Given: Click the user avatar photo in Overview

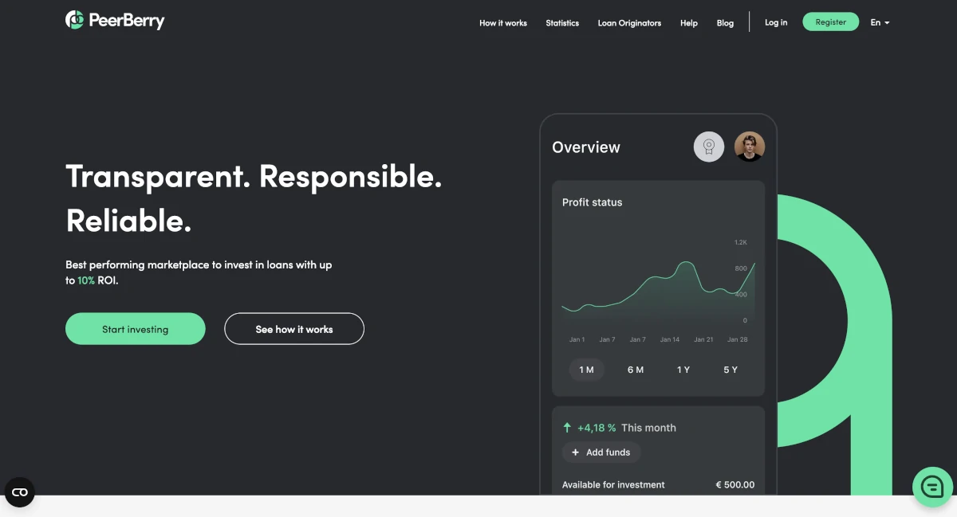Looking at the screenshot, I should tap(750, 147).
